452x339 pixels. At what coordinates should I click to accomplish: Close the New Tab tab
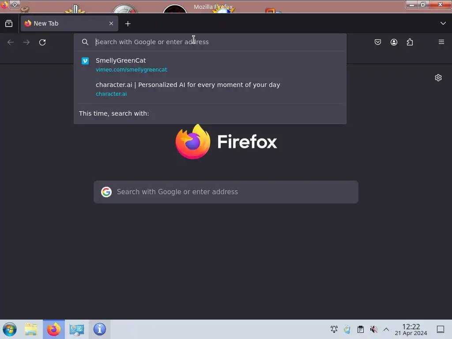click(x=111, y=23)
